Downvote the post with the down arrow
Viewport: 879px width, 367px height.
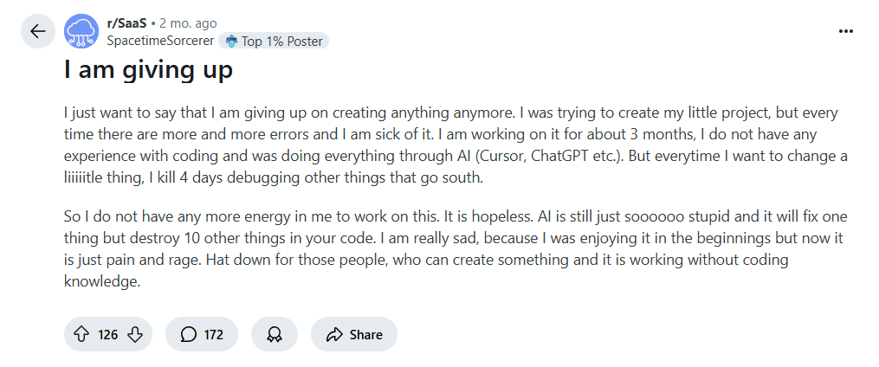coord(135,334)
